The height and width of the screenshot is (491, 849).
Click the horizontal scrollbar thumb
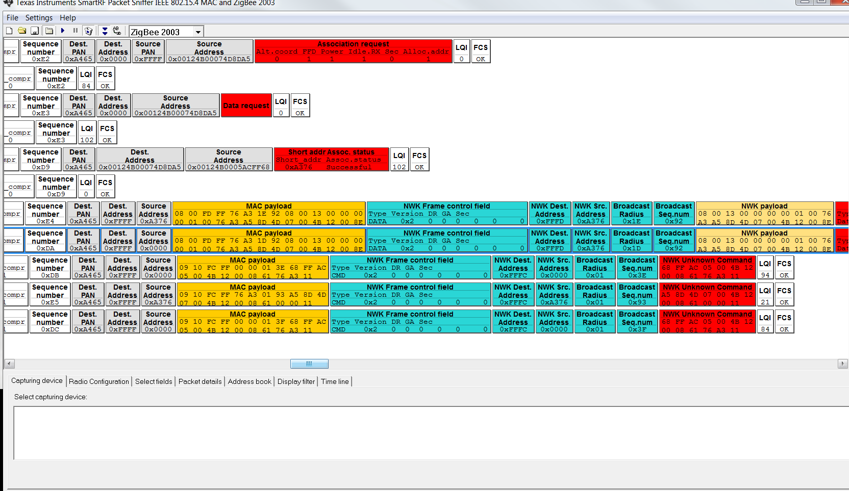pyautogui.click(x=309, y=364)
